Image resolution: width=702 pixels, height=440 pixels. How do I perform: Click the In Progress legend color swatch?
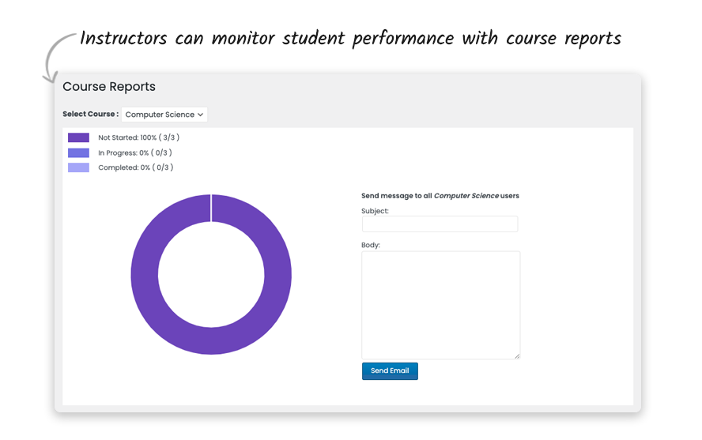(x=78, y=153)
